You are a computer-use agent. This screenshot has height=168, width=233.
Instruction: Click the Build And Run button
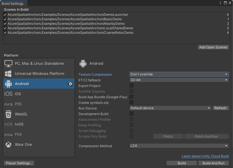coord(214,163)
